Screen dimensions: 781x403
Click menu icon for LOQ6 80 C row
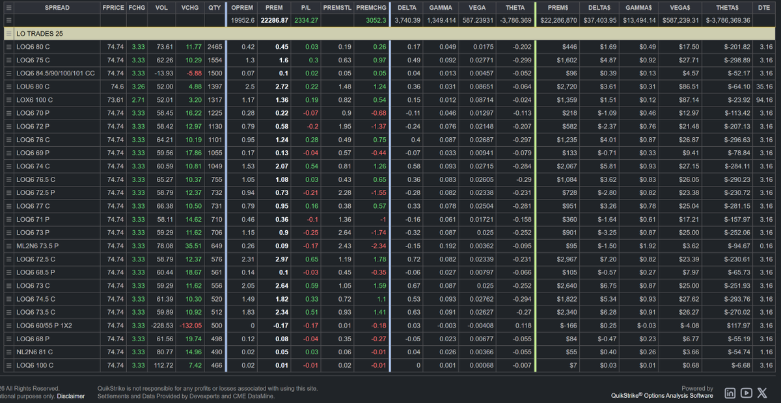[x=8, y=47]
